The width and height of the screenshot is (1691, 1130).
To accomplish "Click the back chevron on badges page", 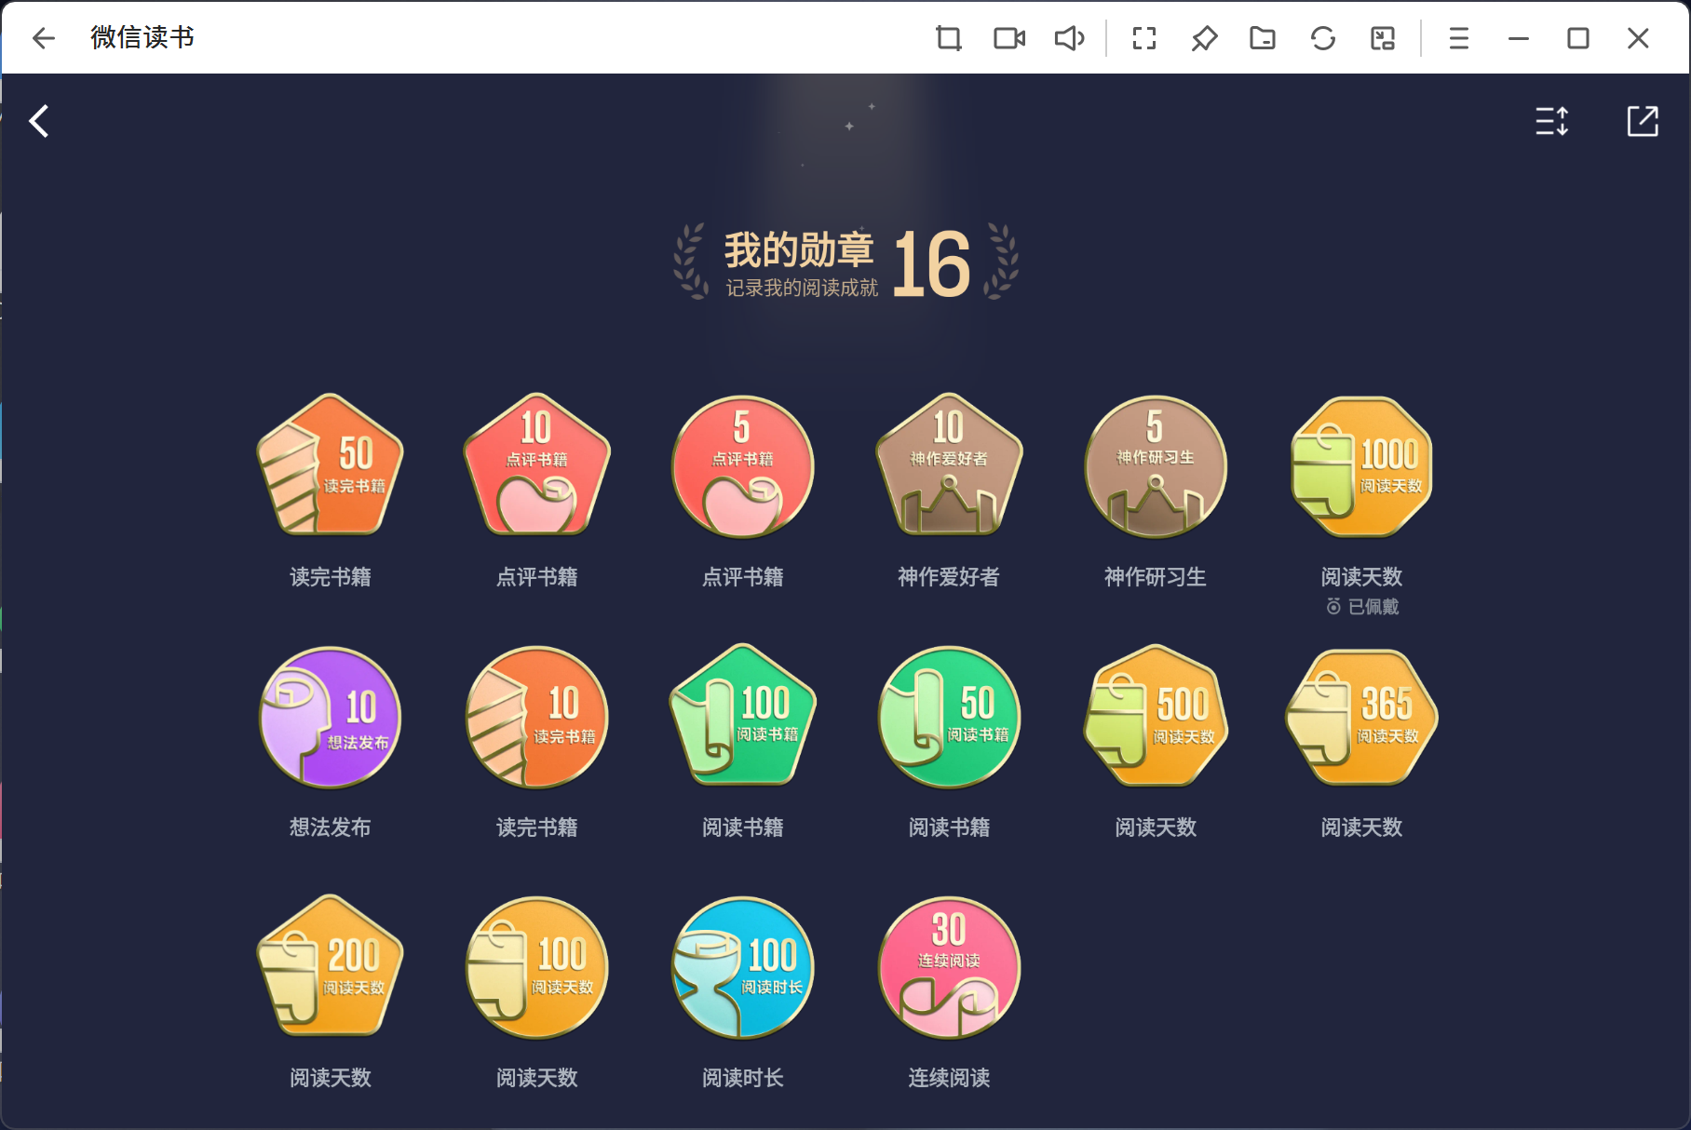I will (x=39, y=121).
